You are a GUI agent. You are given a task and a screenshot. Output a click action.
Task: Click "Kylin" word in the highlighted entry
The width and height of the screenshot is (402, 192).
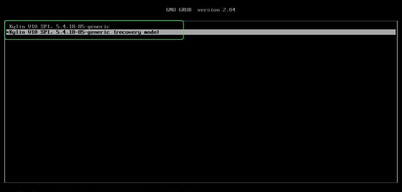[17, 32]
